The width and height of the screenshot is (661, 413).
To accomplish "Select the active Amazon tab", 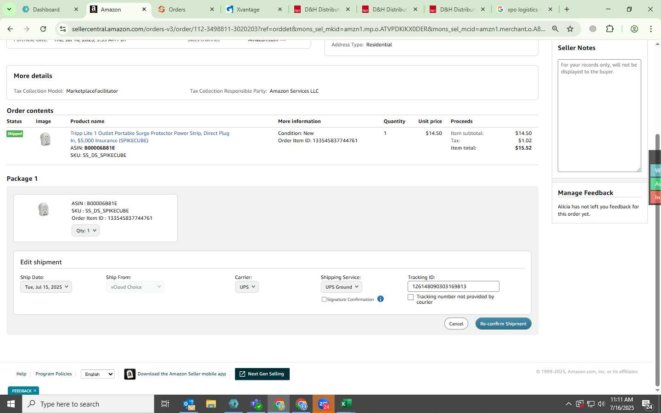I will coord(111,9).
